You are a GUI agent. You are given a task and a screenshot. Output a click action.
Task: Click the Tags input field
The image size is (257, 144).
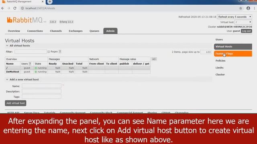click(x=41, y=97)
